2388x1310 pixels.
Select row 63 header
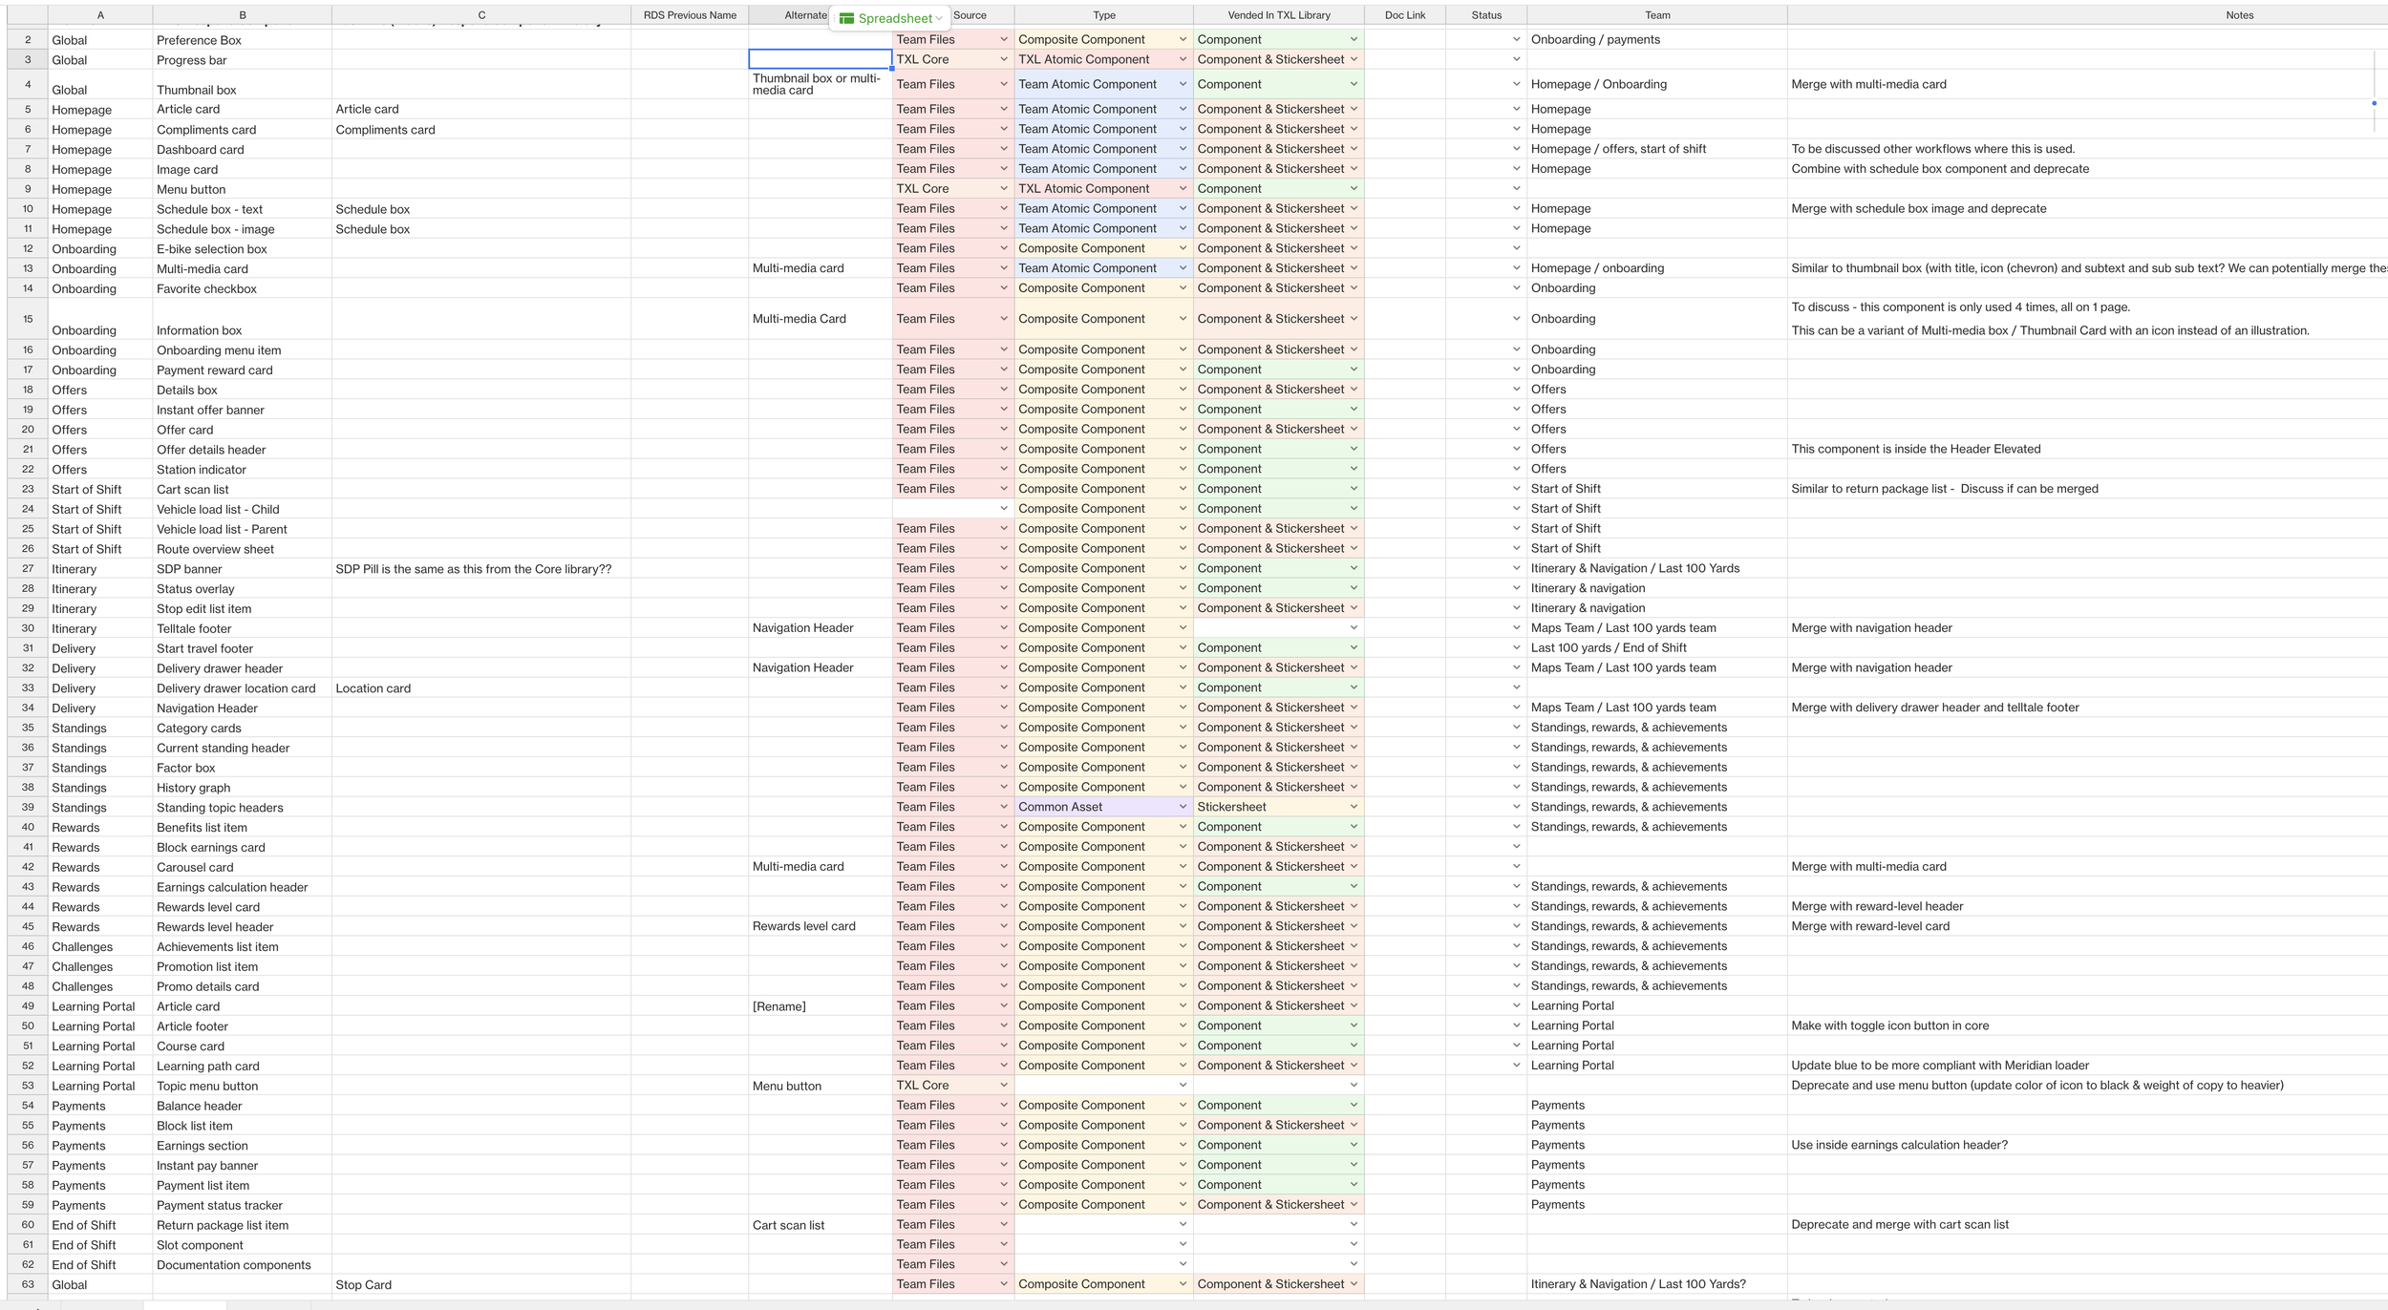tap(28, 1284)
